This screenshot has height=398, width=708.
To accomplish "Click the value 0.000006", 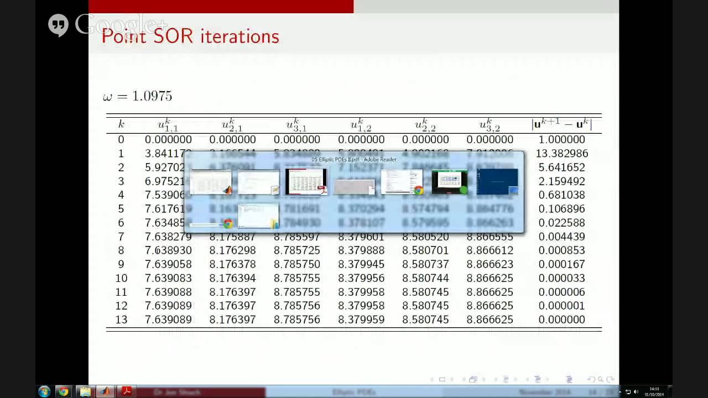I will (561, 292).
